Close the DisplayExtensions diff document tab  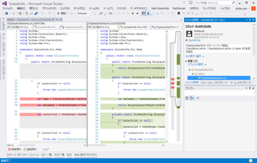click(61, 20)
